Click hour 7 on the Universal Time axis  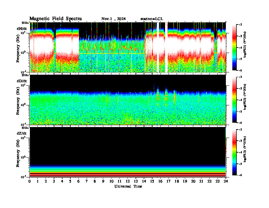pyautogui.click(x=87, y=181)
